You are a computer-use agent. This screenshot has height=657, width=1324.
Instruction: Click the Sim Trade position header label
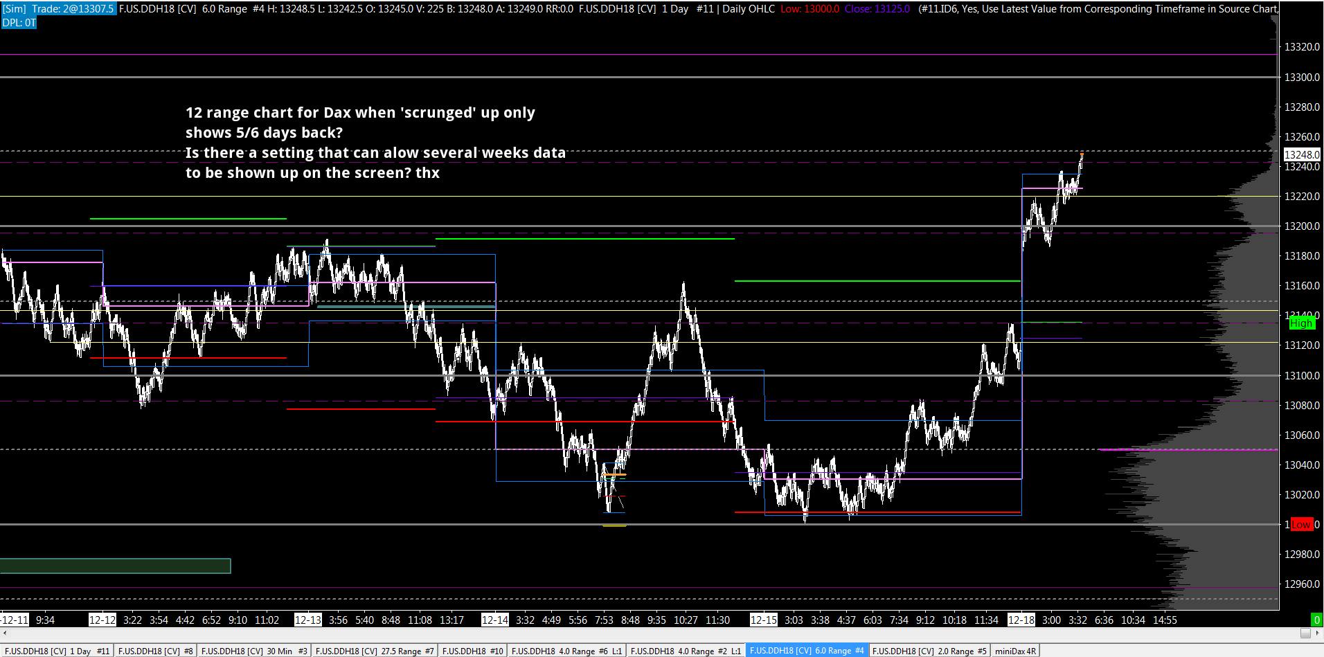pos(58,9)
